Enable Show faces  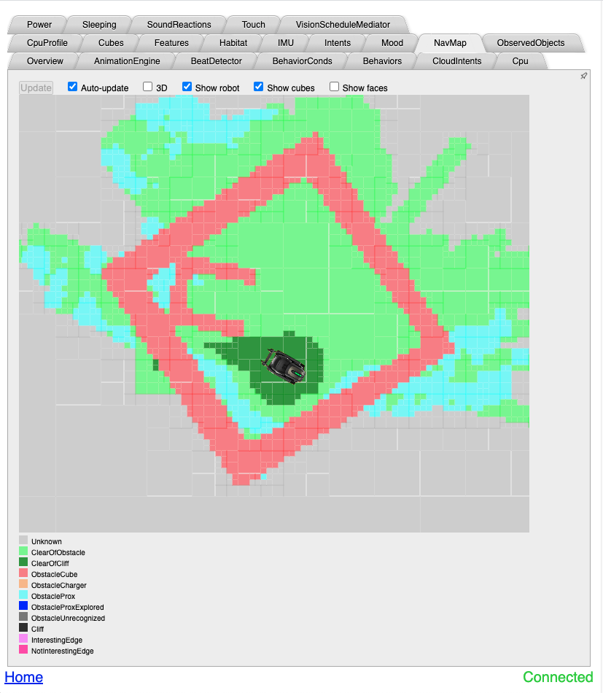[334, 87]
